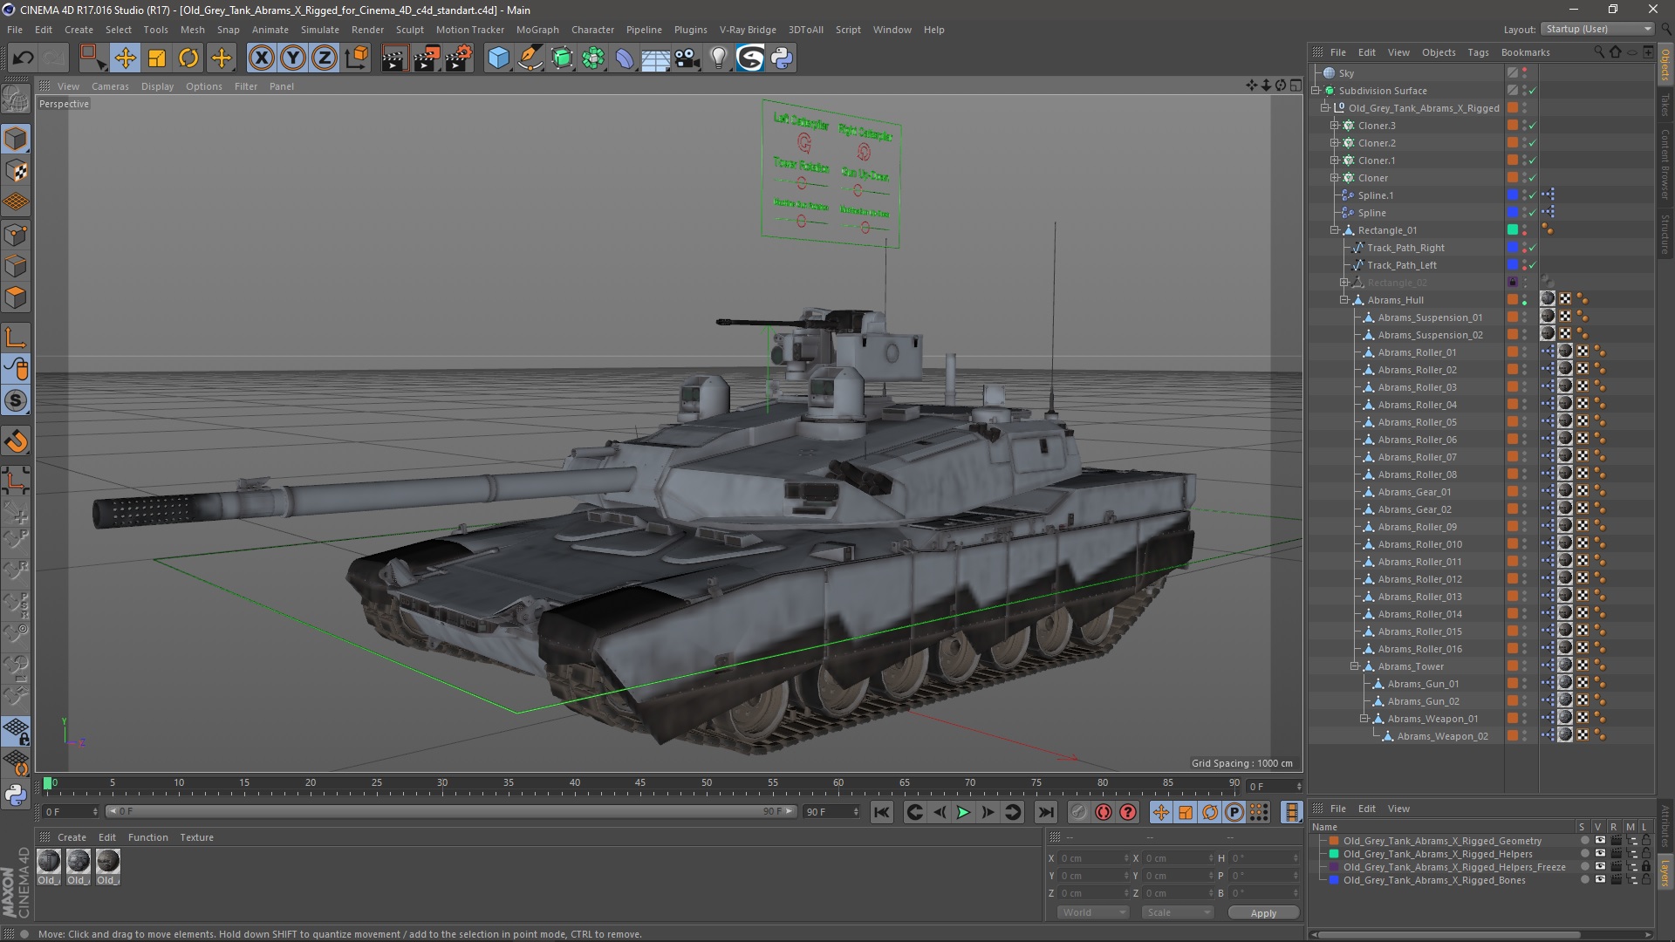Select the Live Selection tool
Image resolution: width=1675 pixels, height=942 pixels.
tap(92, 58)
